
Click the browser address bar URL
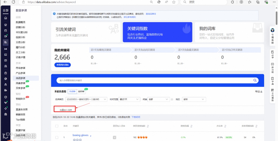tap(52, 2)
